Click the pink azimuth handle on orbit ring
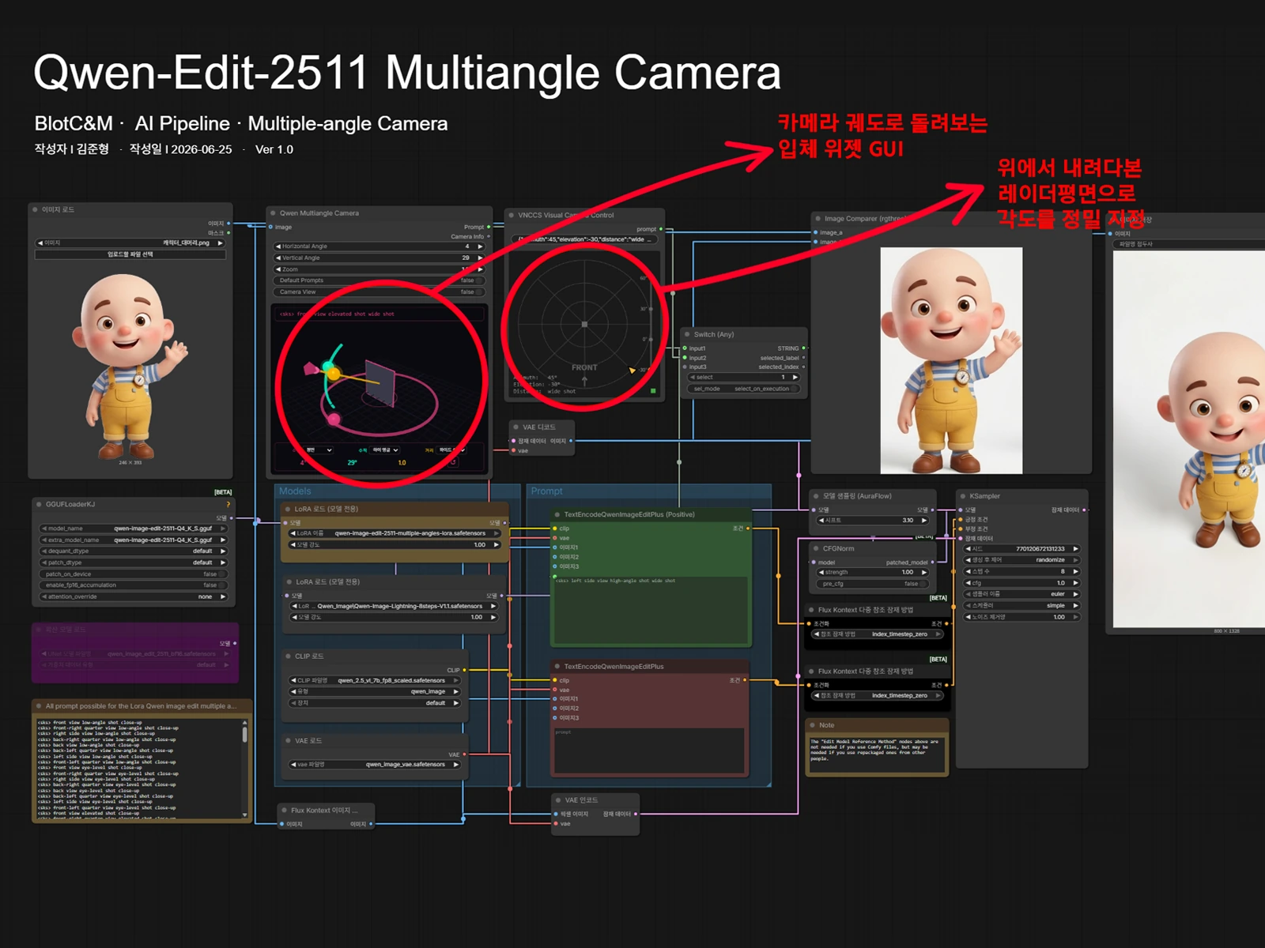This screenshot has height=948, width=1265. coord(334,419)
